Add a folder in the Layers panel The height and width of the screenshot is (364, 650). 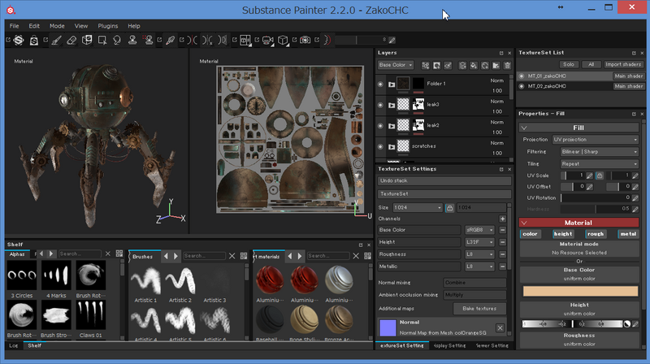click(496, 66)
